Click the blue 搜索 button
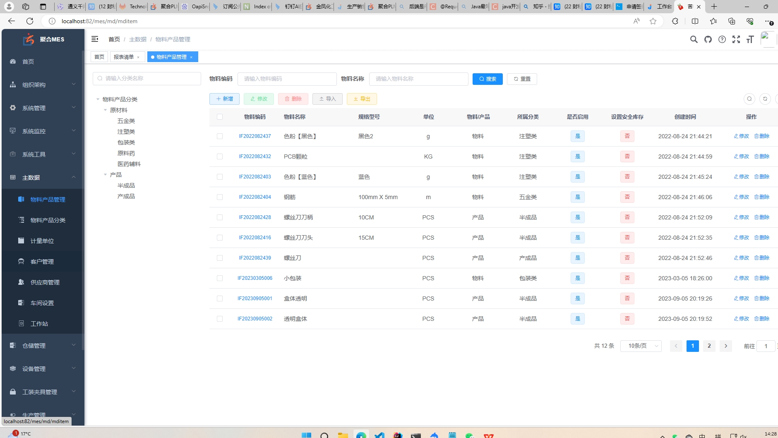The height and width of the screenshot is (438, 778). tap(487, 79)
